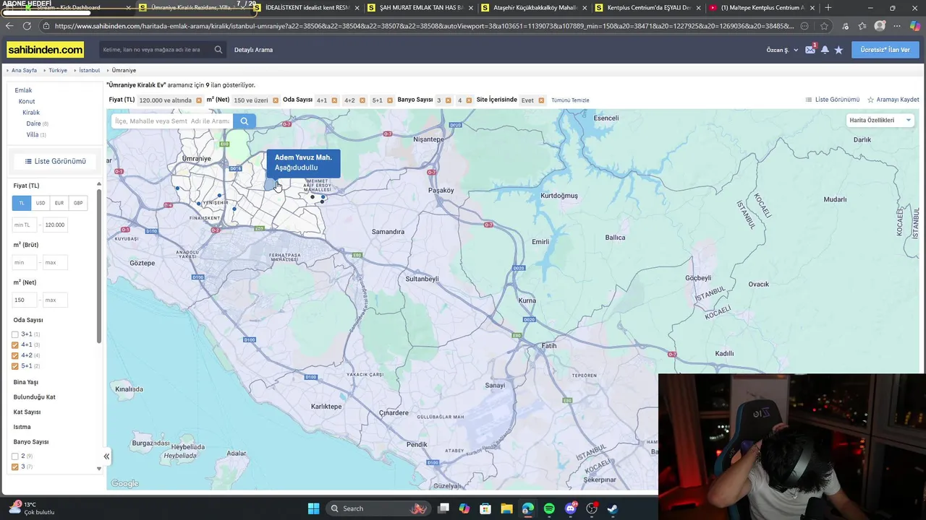926x520 pixels.
Task: Remove the '150 ve üzeri' area filter
Action: click(x=276, y=100)
